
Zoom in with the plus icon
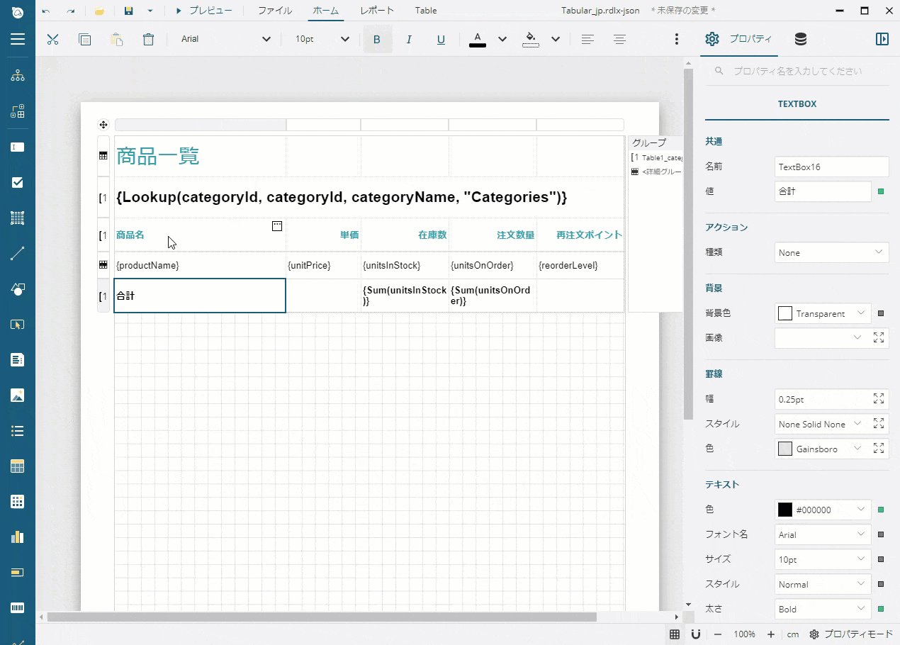(771, 634)
